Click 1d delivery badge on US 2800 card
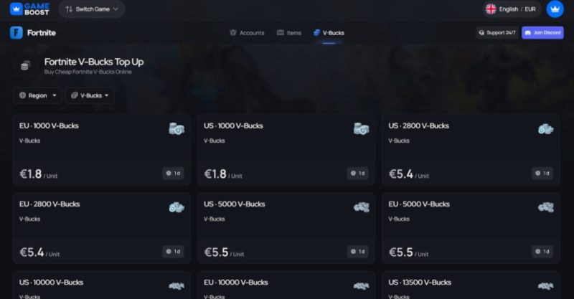Viewport: 574px width, 299px height. click(542, 173)
